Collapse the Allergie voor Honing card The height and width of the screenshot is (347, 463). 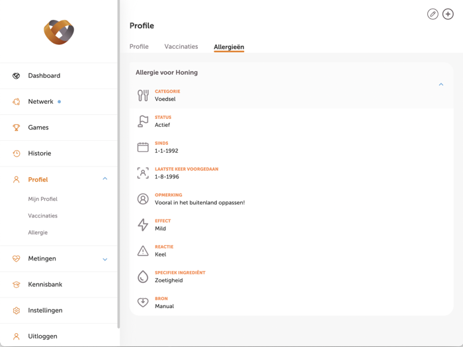[441, 85]
